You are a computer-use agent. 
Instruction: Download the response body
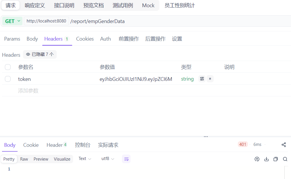[x=267, y=159]
